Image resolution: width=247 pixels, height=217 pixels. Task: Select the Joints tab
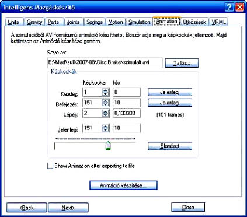pyautogui.click(x=74, y=22)
